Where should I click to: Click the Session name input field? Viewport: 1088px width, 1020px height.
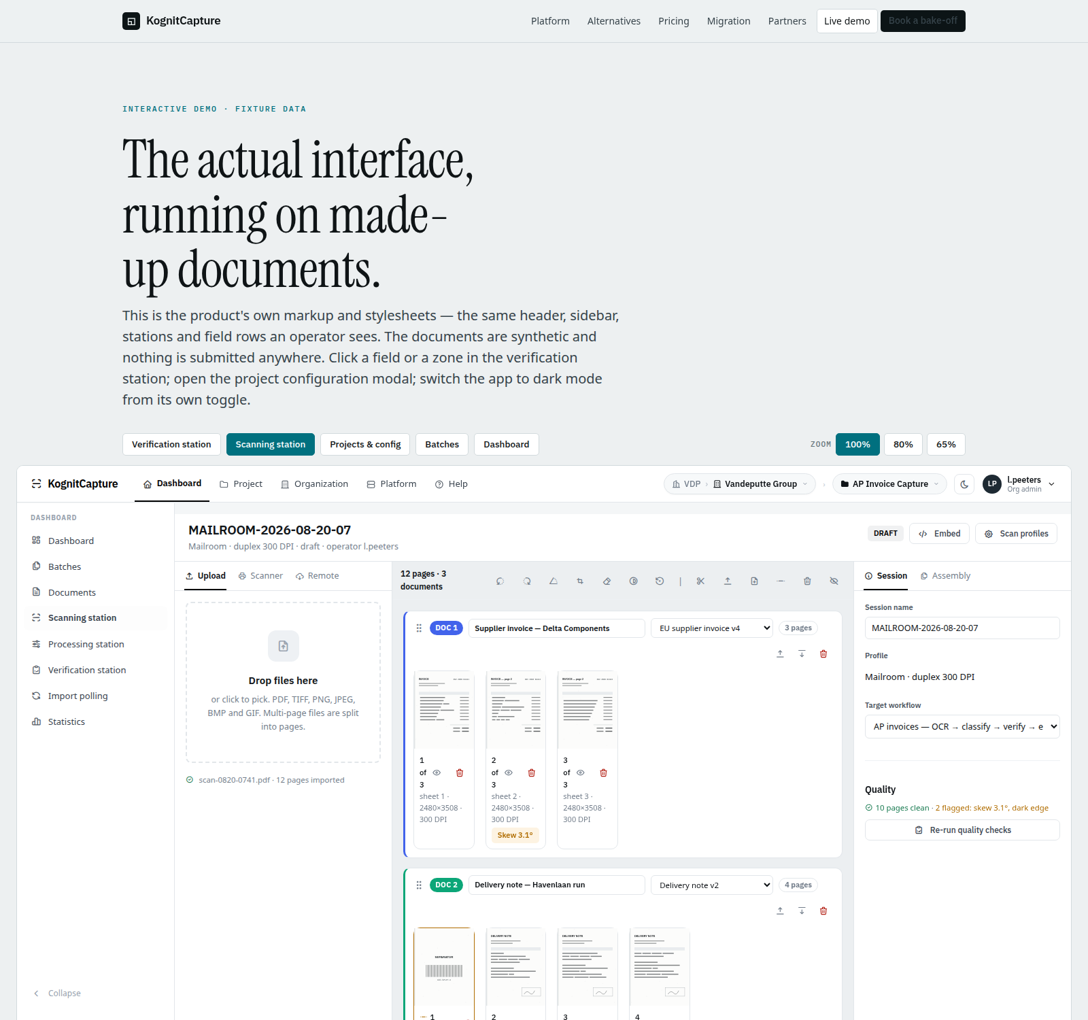pos(962,628)
